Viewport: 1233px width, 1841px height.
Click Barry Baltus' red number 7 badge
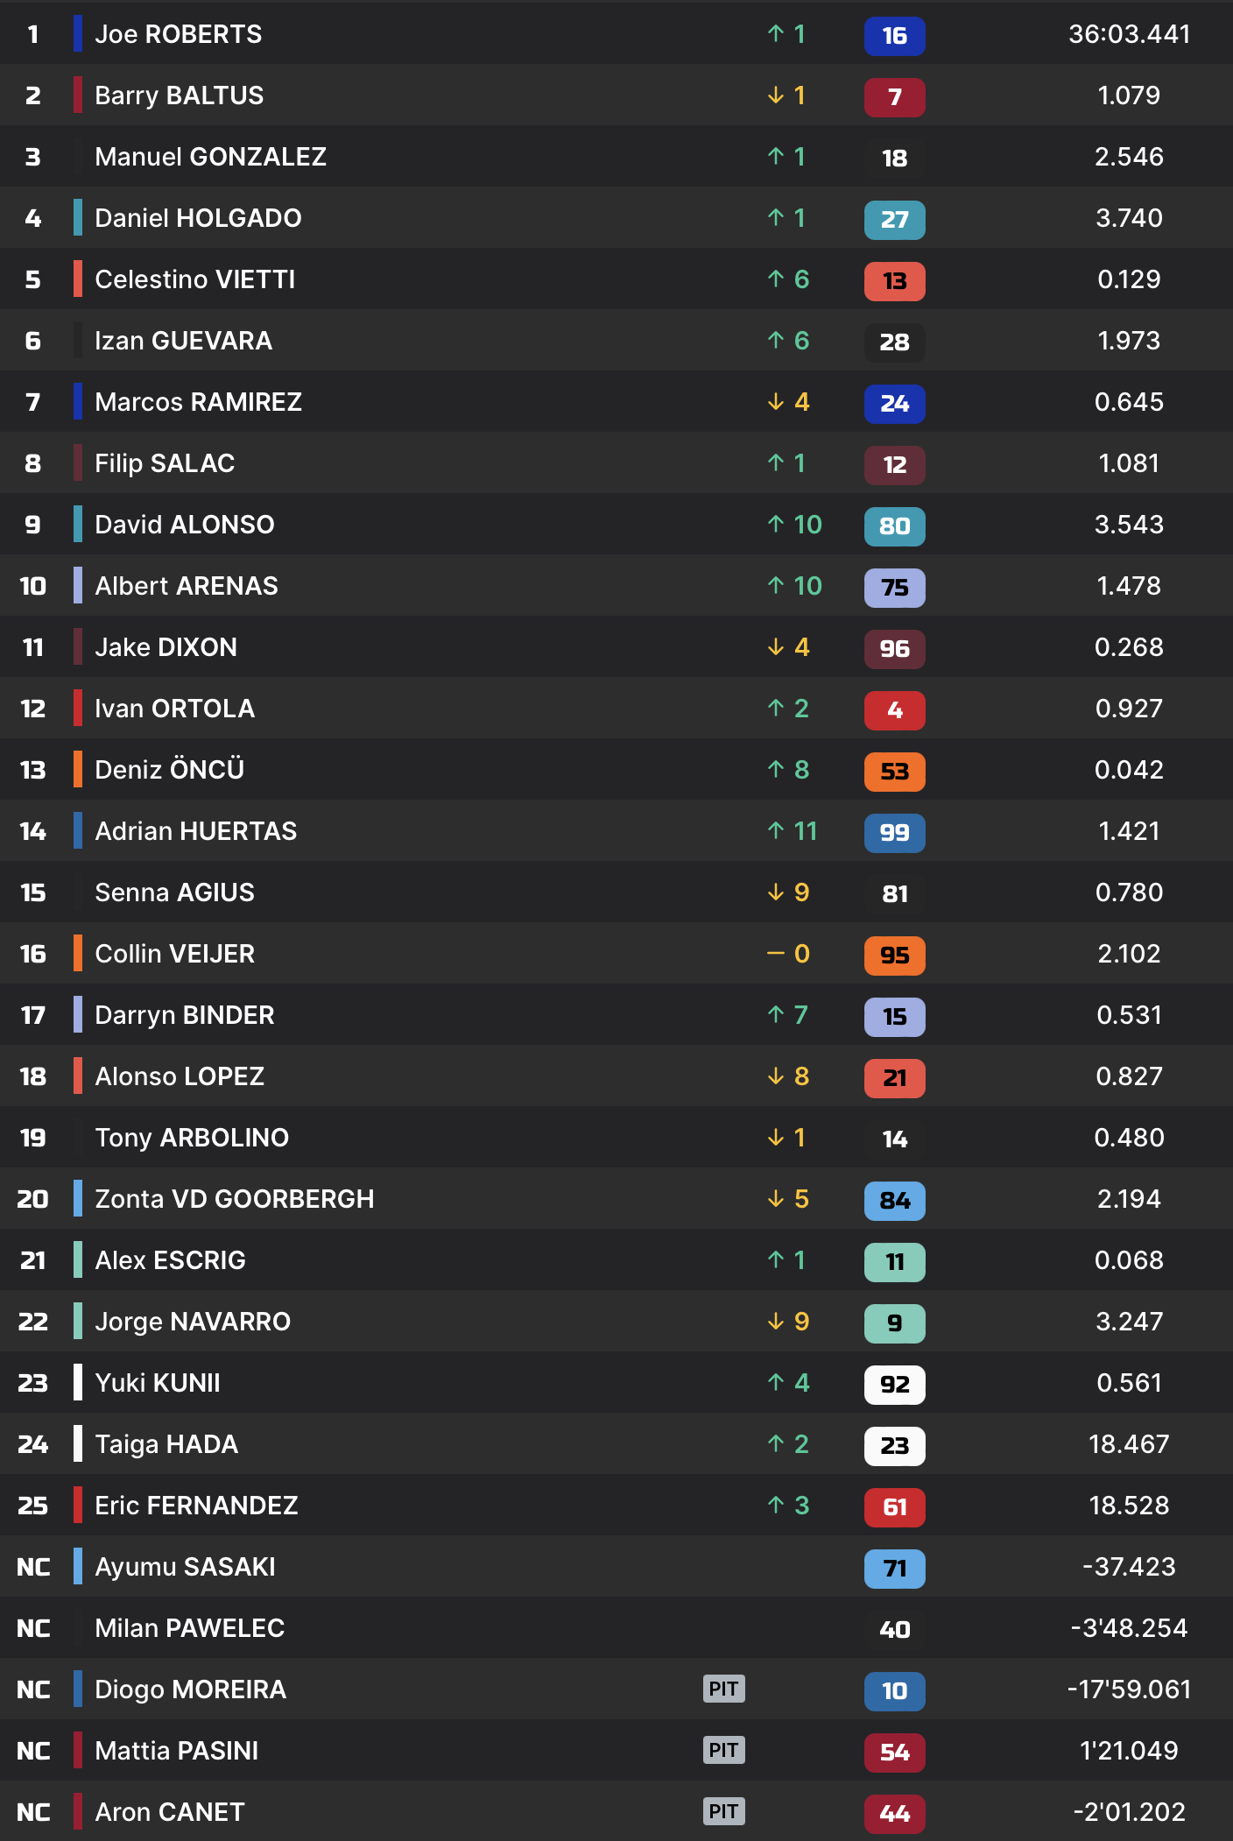point(894,97)
